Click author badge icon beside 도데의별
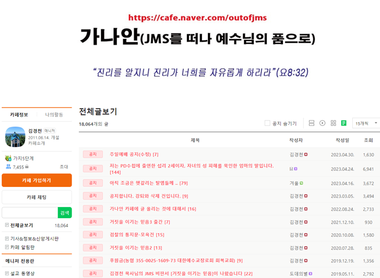Screen dimensions: 380x278 pos(310,274)
